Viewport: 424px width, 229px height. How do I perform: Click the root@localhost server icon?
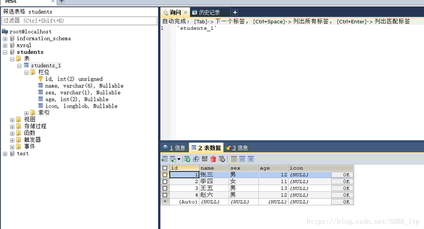point(5,32)
